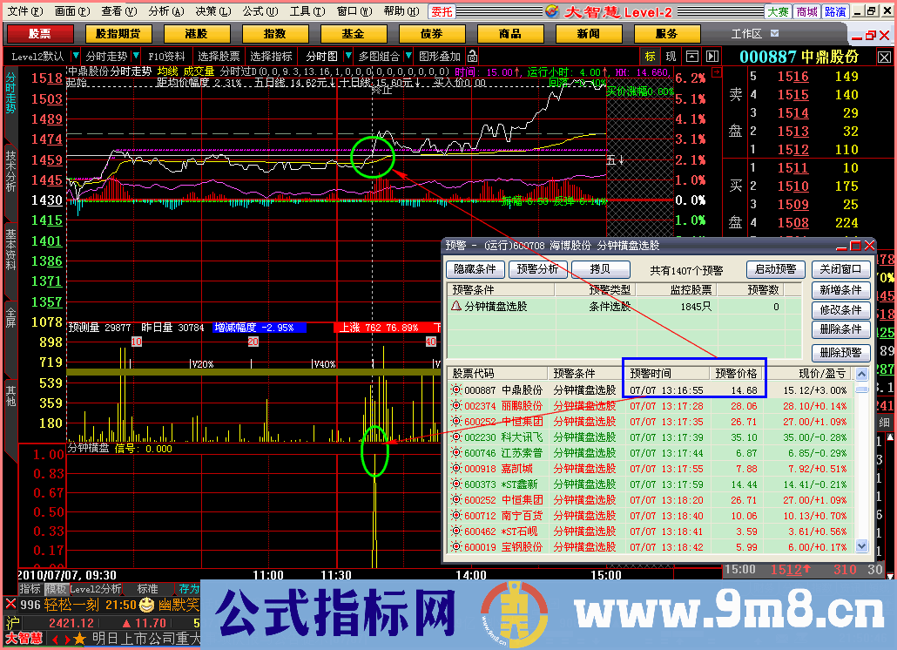This screenshot has height=650, width=897.
Task: Click the star icon in bottom news bar
Action: tap(80, 639)
